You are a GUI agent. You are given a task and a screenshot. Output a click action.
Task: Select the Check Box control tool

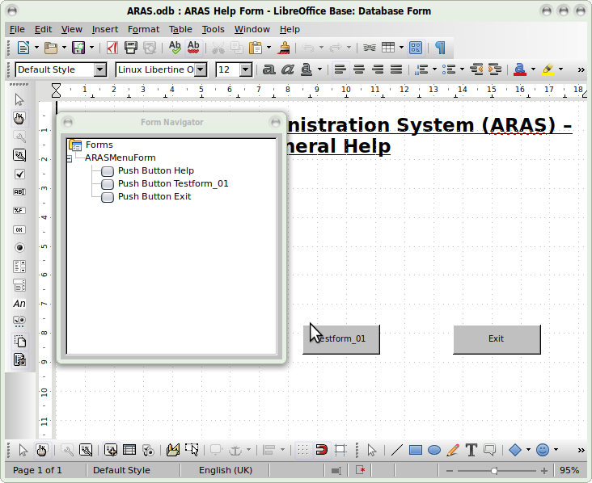click(19, 174)
